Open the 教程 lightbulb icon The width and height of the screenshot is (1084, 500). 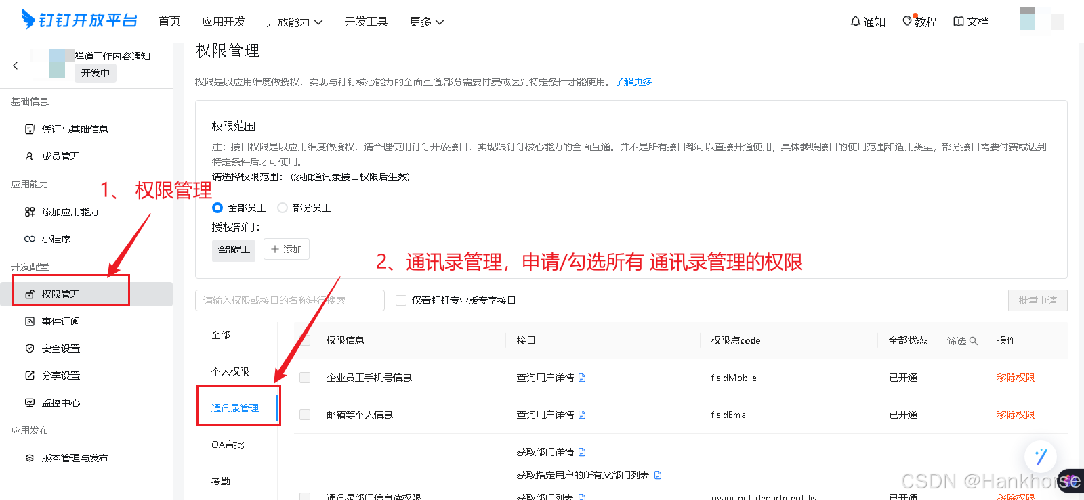pyautogui.click(x=908, y=22)
